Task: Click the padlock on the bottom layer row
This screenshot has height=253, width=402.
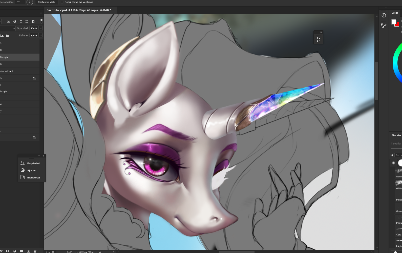Action: 34,137
